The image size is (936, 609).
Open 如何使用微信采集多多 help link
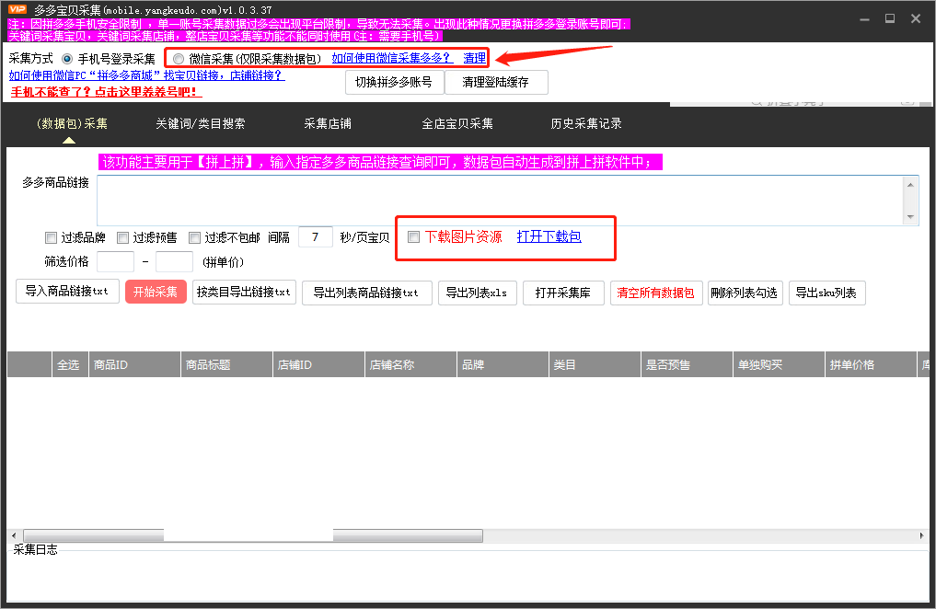click(392, 58)
